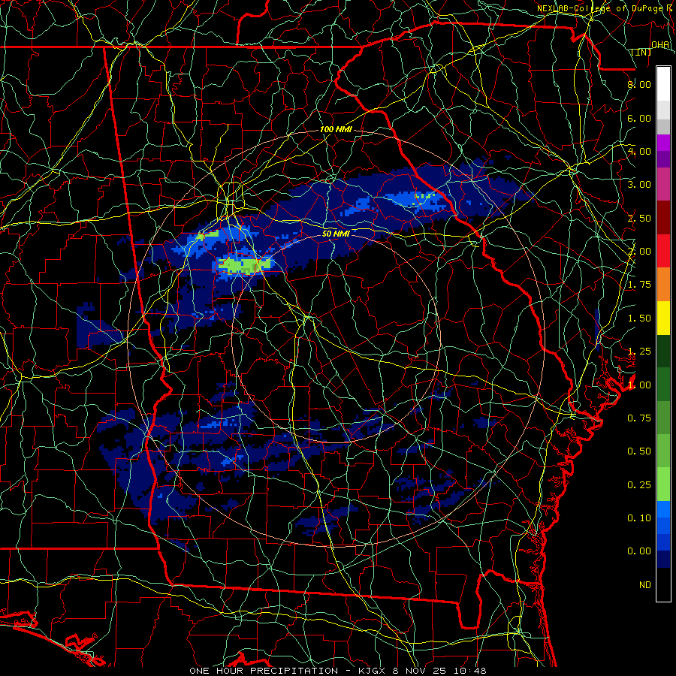Click the 100 NMI range ring label
Screen dimensions: 676x676
[x=336, y=129]
